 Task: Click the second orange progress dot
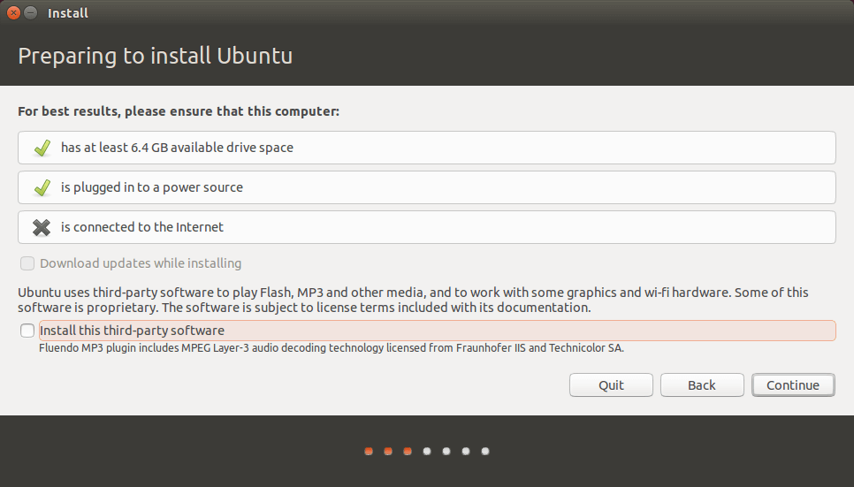(388, 451)
